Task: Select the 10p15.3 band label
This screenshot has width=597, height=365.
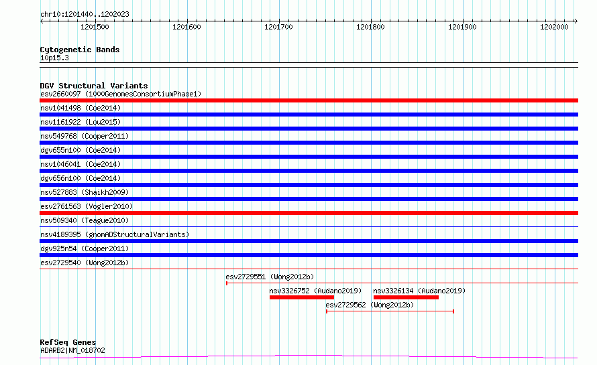Action: tap(54, 58)
